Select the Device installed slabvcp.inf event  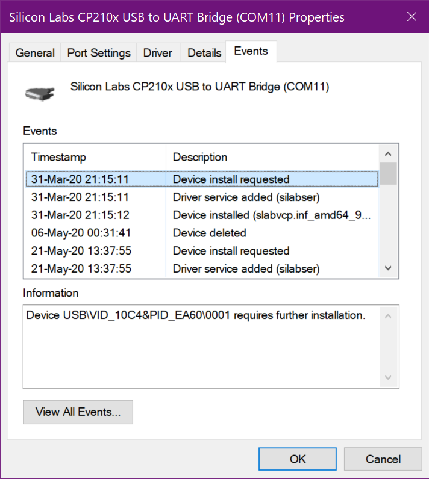tap(202, 215)
